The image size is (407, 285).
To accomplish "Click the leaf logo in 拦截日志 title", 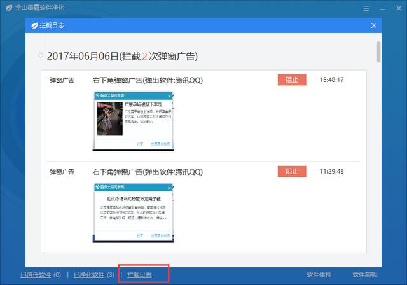I will [34, 25].
